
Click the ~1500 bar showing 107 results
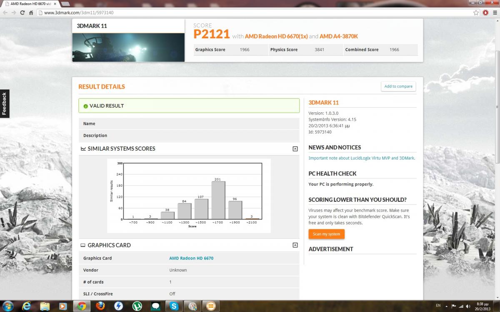(201, 209)
